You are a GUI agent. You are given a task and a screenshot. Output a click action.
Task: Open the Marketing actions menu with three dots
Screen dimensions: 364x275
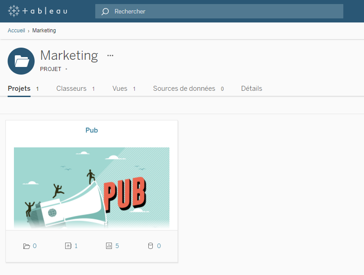(x=110, y=55)
